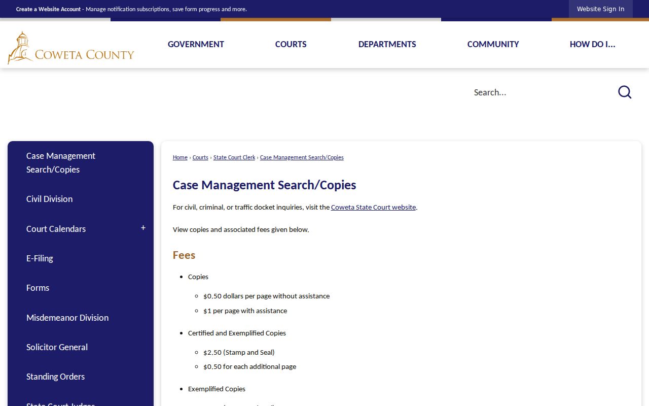Open the Courts menu
The width and height of the screenshot is (649, 406).
(x=291, y=44)
